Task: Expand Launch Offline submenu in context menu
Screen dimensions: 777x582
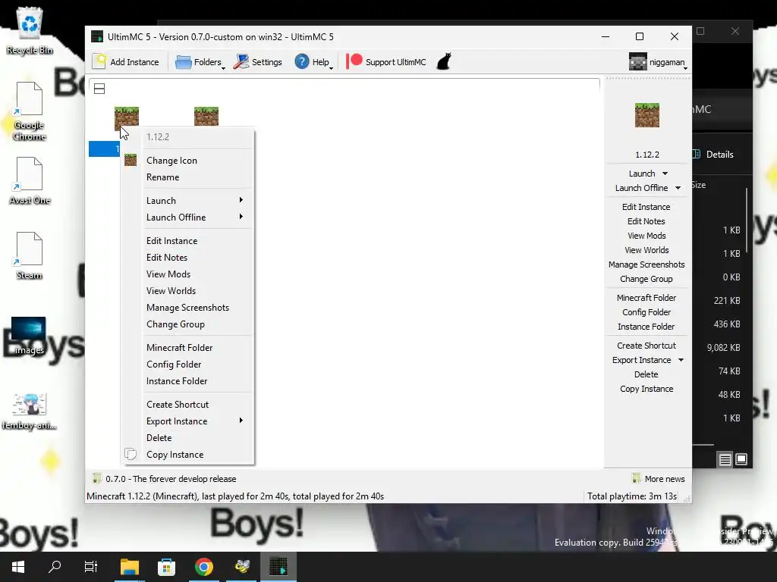Action: point(194,217)
